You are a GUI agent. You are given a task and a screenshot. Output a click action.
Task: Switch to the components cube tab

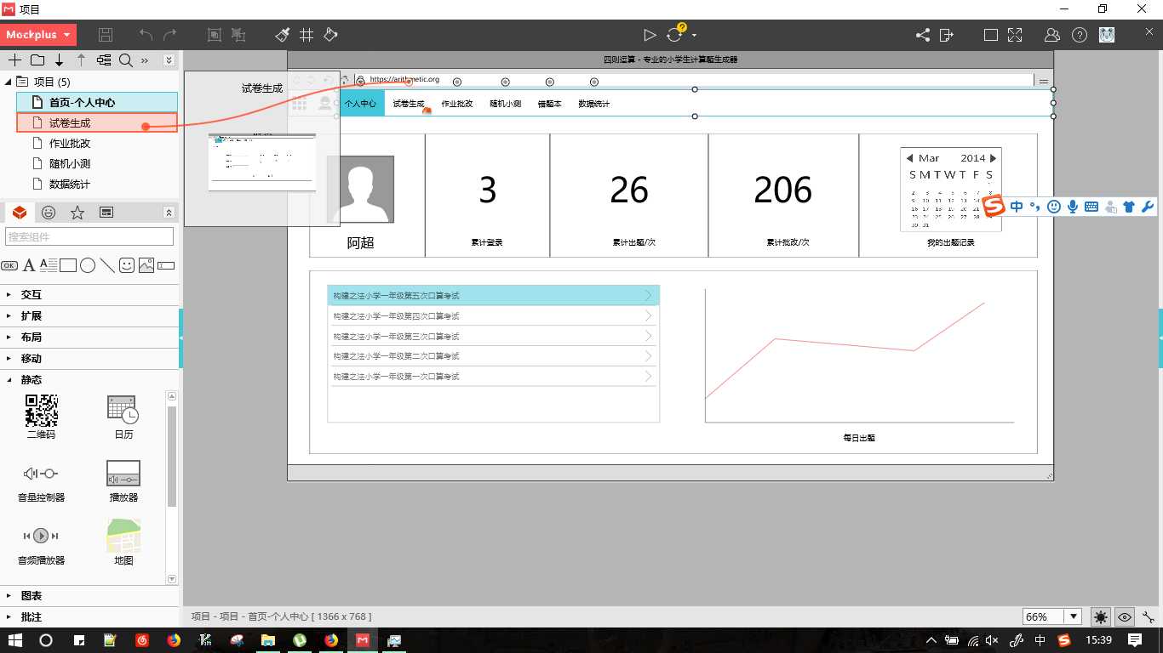(20, 213)
